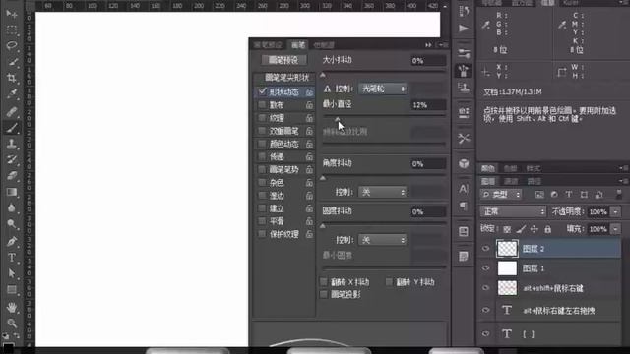This screenshot has height=354, width=630.
Task: Switch to the 色板 tab
Action: point(510,168)
